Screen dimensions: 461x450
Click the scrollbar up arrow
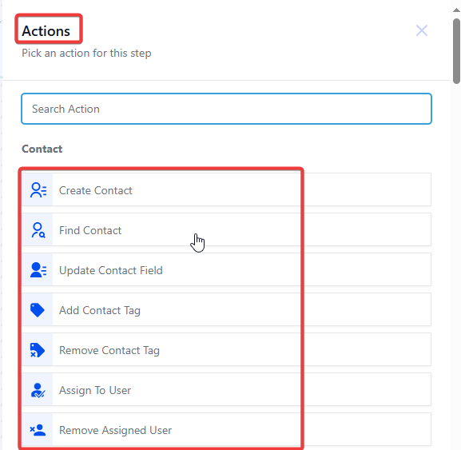(x=456, y=10)
